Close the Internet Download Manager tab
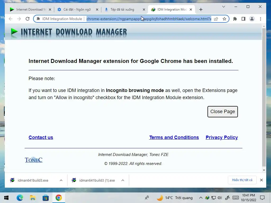The height and width of the screenshot is (203, 271). coord(50,10)
